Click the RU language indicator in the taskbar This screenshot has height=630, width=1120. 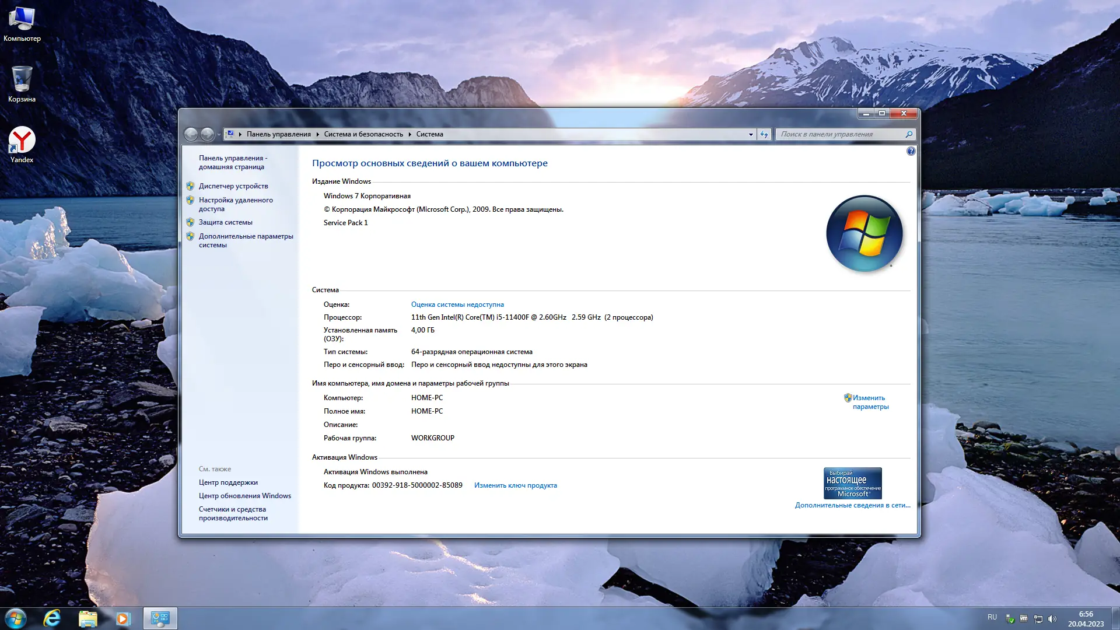point(992,617)
